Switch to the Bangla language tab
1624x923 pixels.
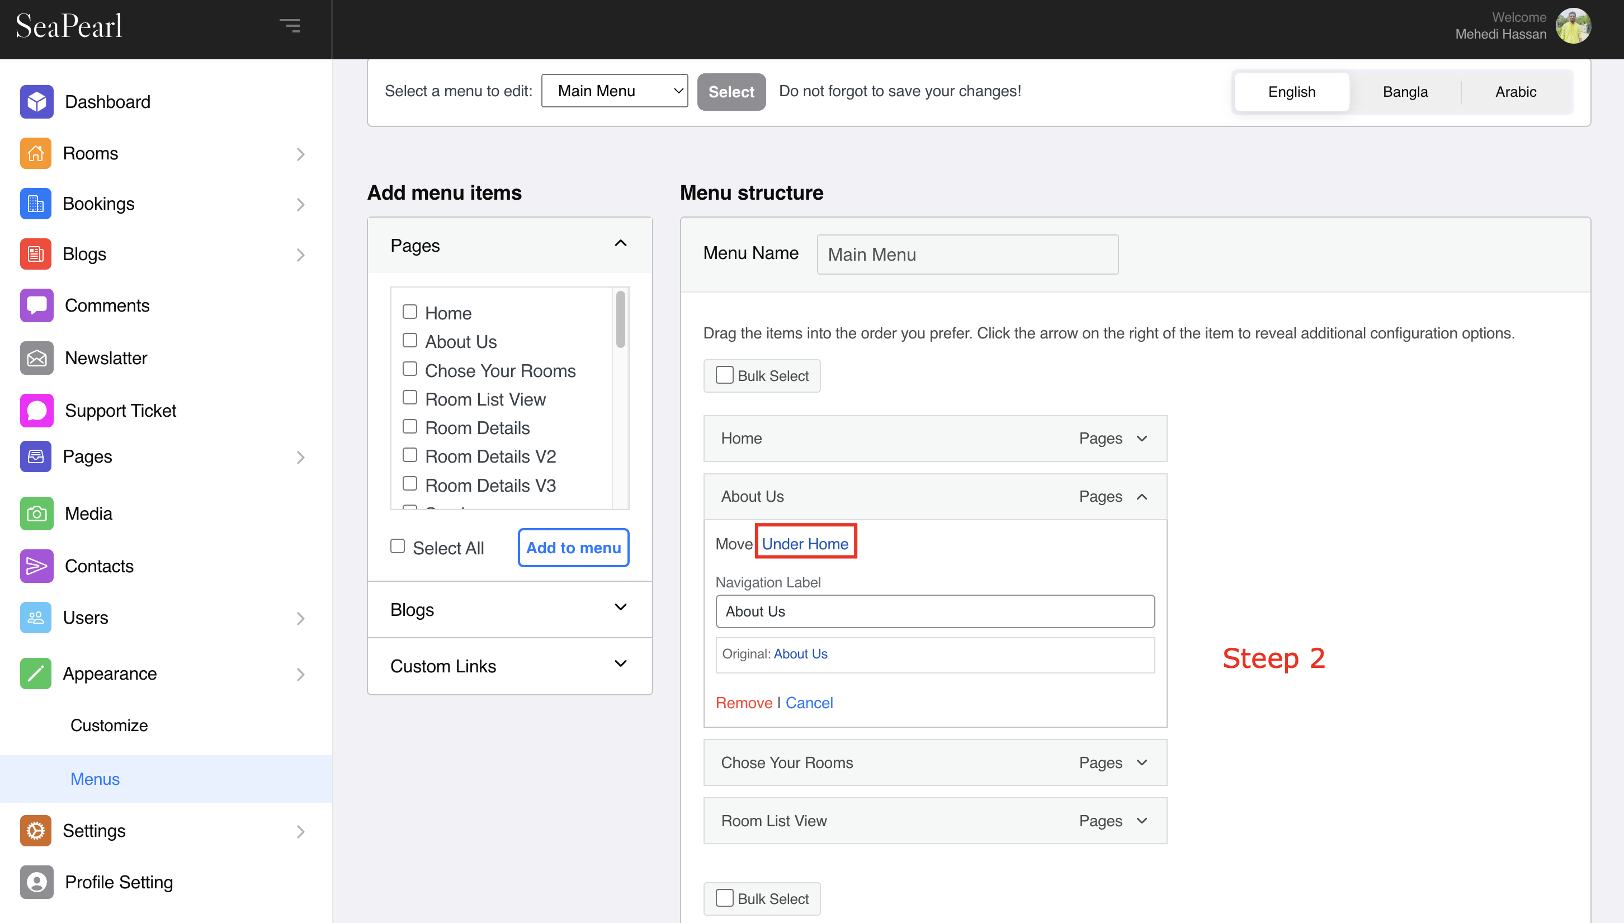pos(1405,92)
